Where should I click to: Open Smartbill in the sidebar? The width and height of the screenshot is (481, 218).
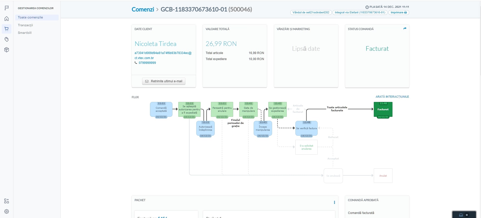point(25,33)
